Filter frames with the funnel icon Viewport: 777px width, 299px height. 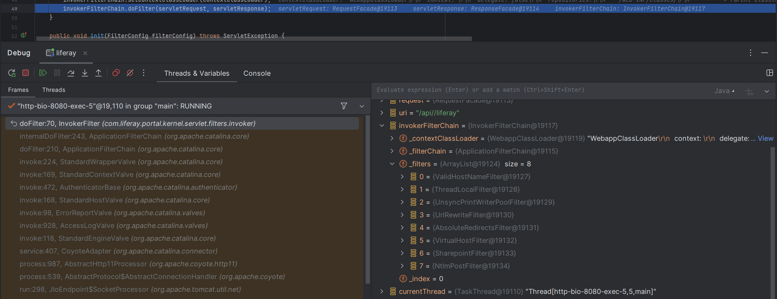tap(344, 106)
